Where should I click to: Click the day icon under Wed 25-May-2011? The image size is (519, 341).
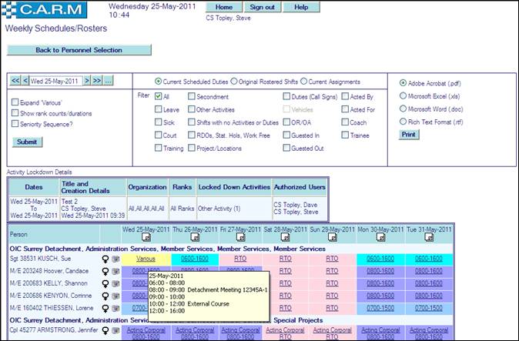click(146, 238)
